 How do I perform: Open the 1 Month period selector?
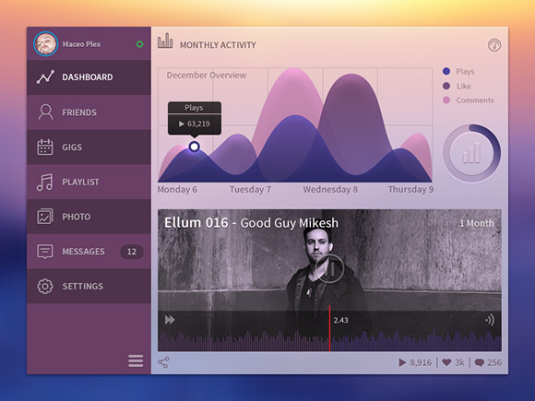pyautogui.click(x=477, y=223)
